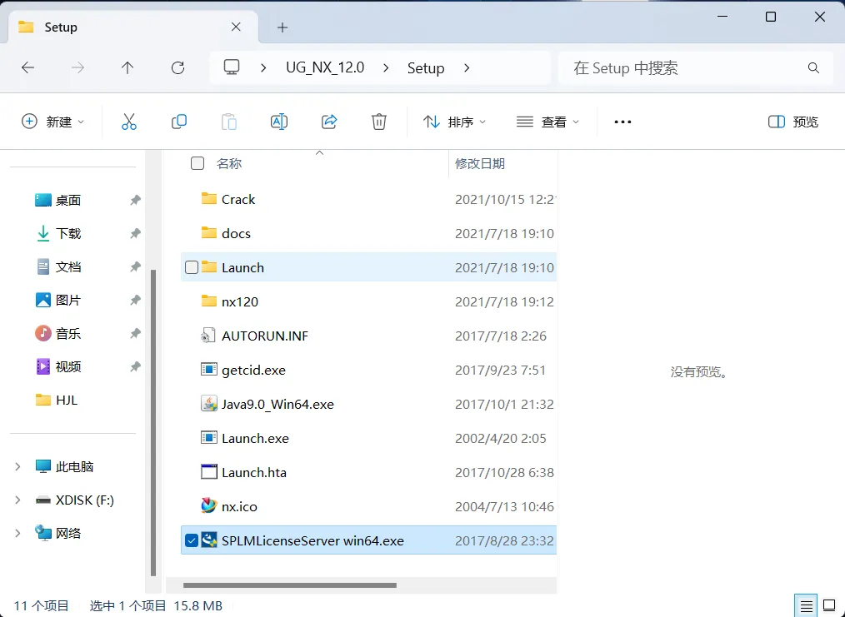Unpin Documents pin icon in sidebar

(x=135, y=266)
